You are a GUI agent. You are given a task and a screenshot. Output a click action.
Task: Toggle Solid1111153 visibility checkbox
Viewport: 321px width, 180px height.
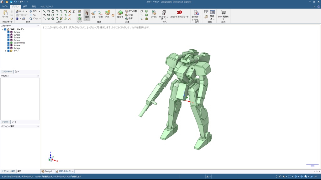click(8, 42)
